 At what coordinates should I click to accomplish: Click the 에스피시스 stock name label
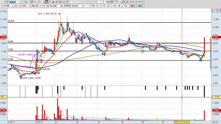coord(39,2)
